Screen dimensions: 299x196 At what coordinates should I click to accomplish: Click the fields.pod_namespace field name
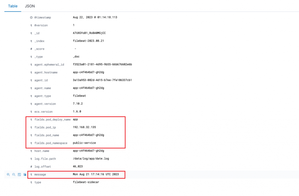(x=51, y=143)
